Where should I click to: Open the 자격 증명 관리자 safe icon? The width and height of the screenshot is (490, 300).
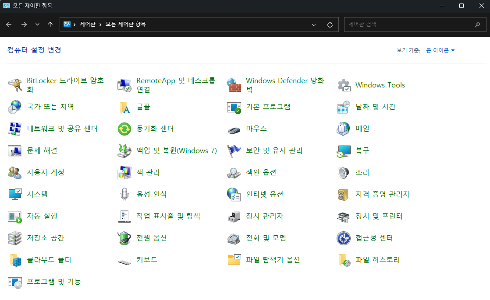pyautogui.click(x=344, y=194)
